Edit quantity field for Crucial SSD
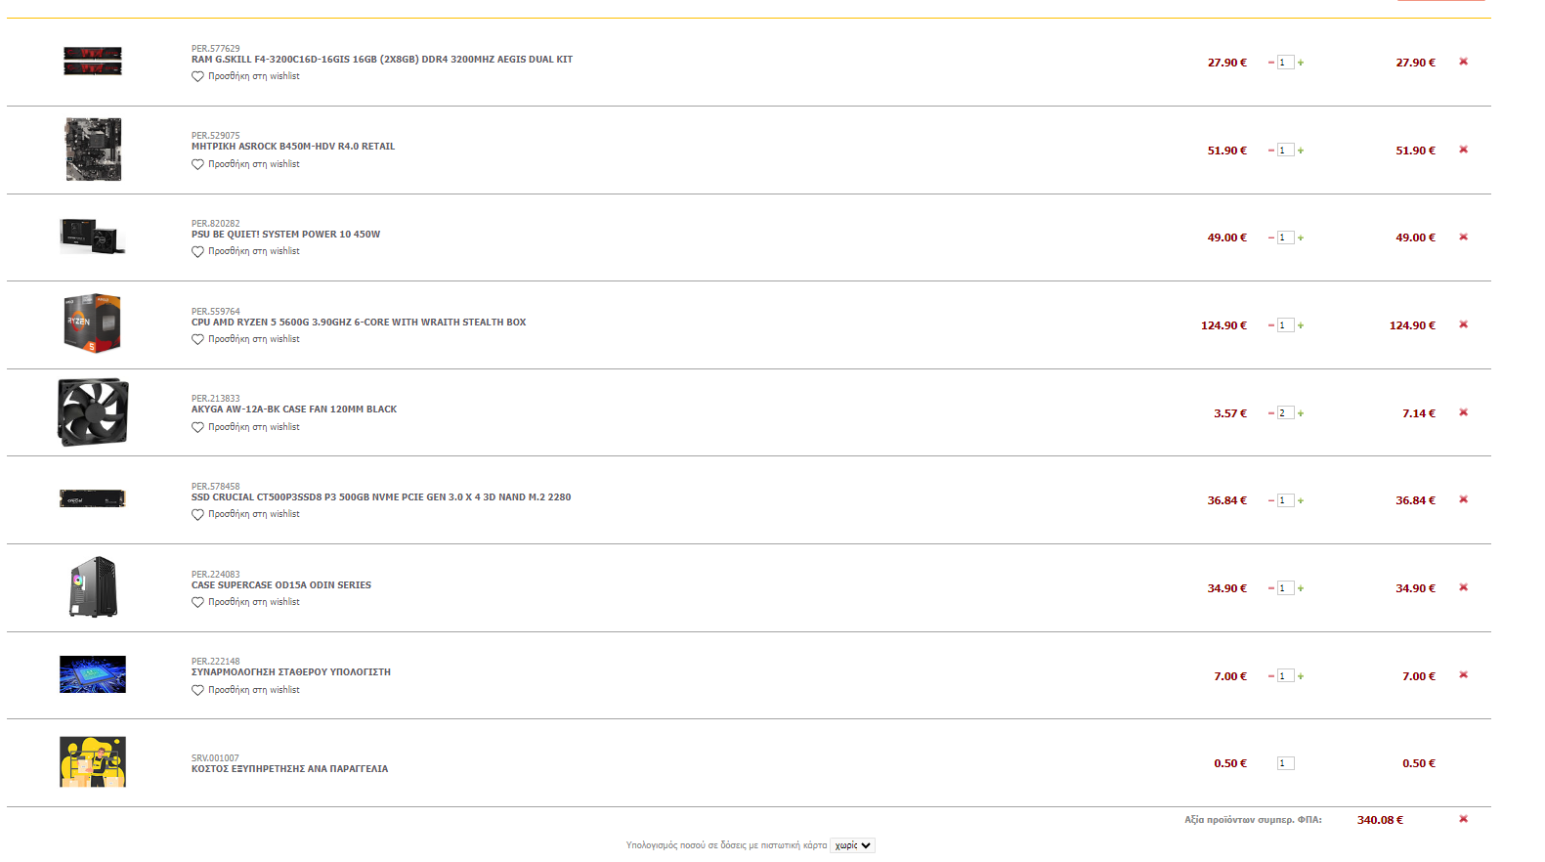 (1285, 500)
